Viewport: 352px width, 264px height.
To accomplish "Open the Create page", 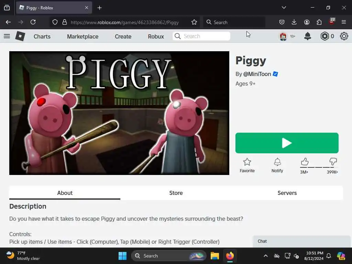I will coord(123,36).
